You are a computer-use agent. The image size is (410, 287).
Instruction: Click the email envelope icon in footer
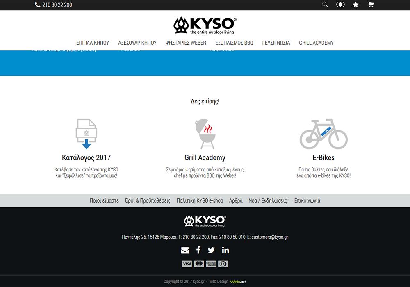(185, 251)
